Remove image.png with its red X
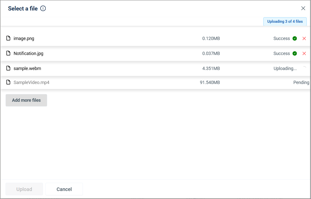Screen dimensions: 311x199 pyautogui.click(x=304, y=38)
